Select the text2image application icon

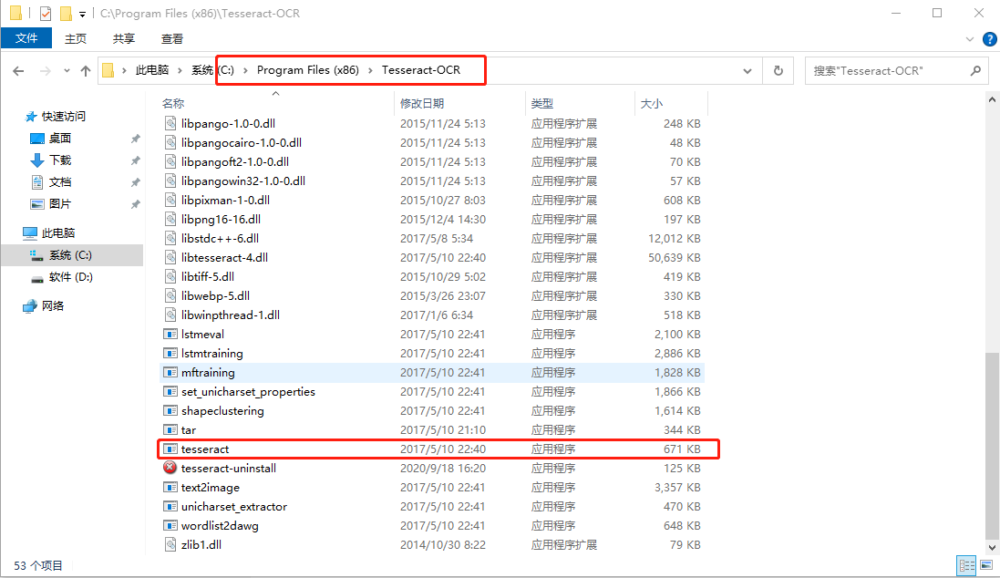coord(170,487)
